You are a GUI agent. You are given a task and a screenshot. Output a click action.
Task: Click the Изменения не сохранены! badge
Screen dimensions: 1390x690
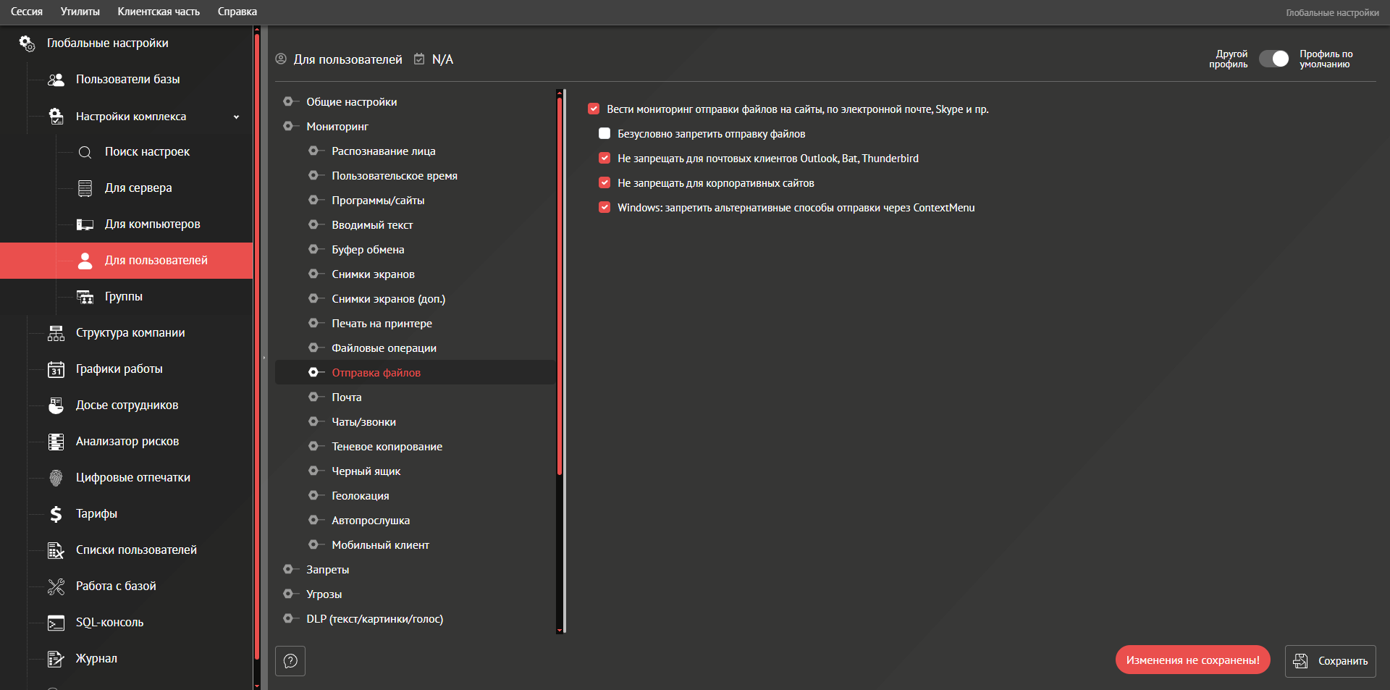pos(1192,660)
